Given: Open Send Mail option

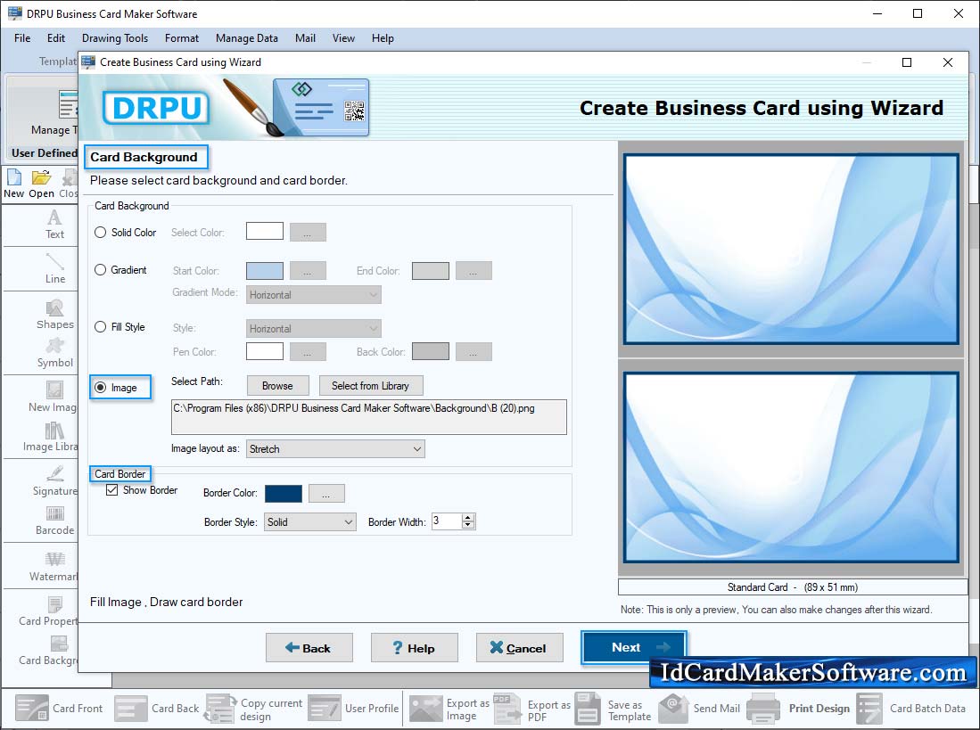Looking at the screenshot, I should 699,708.
